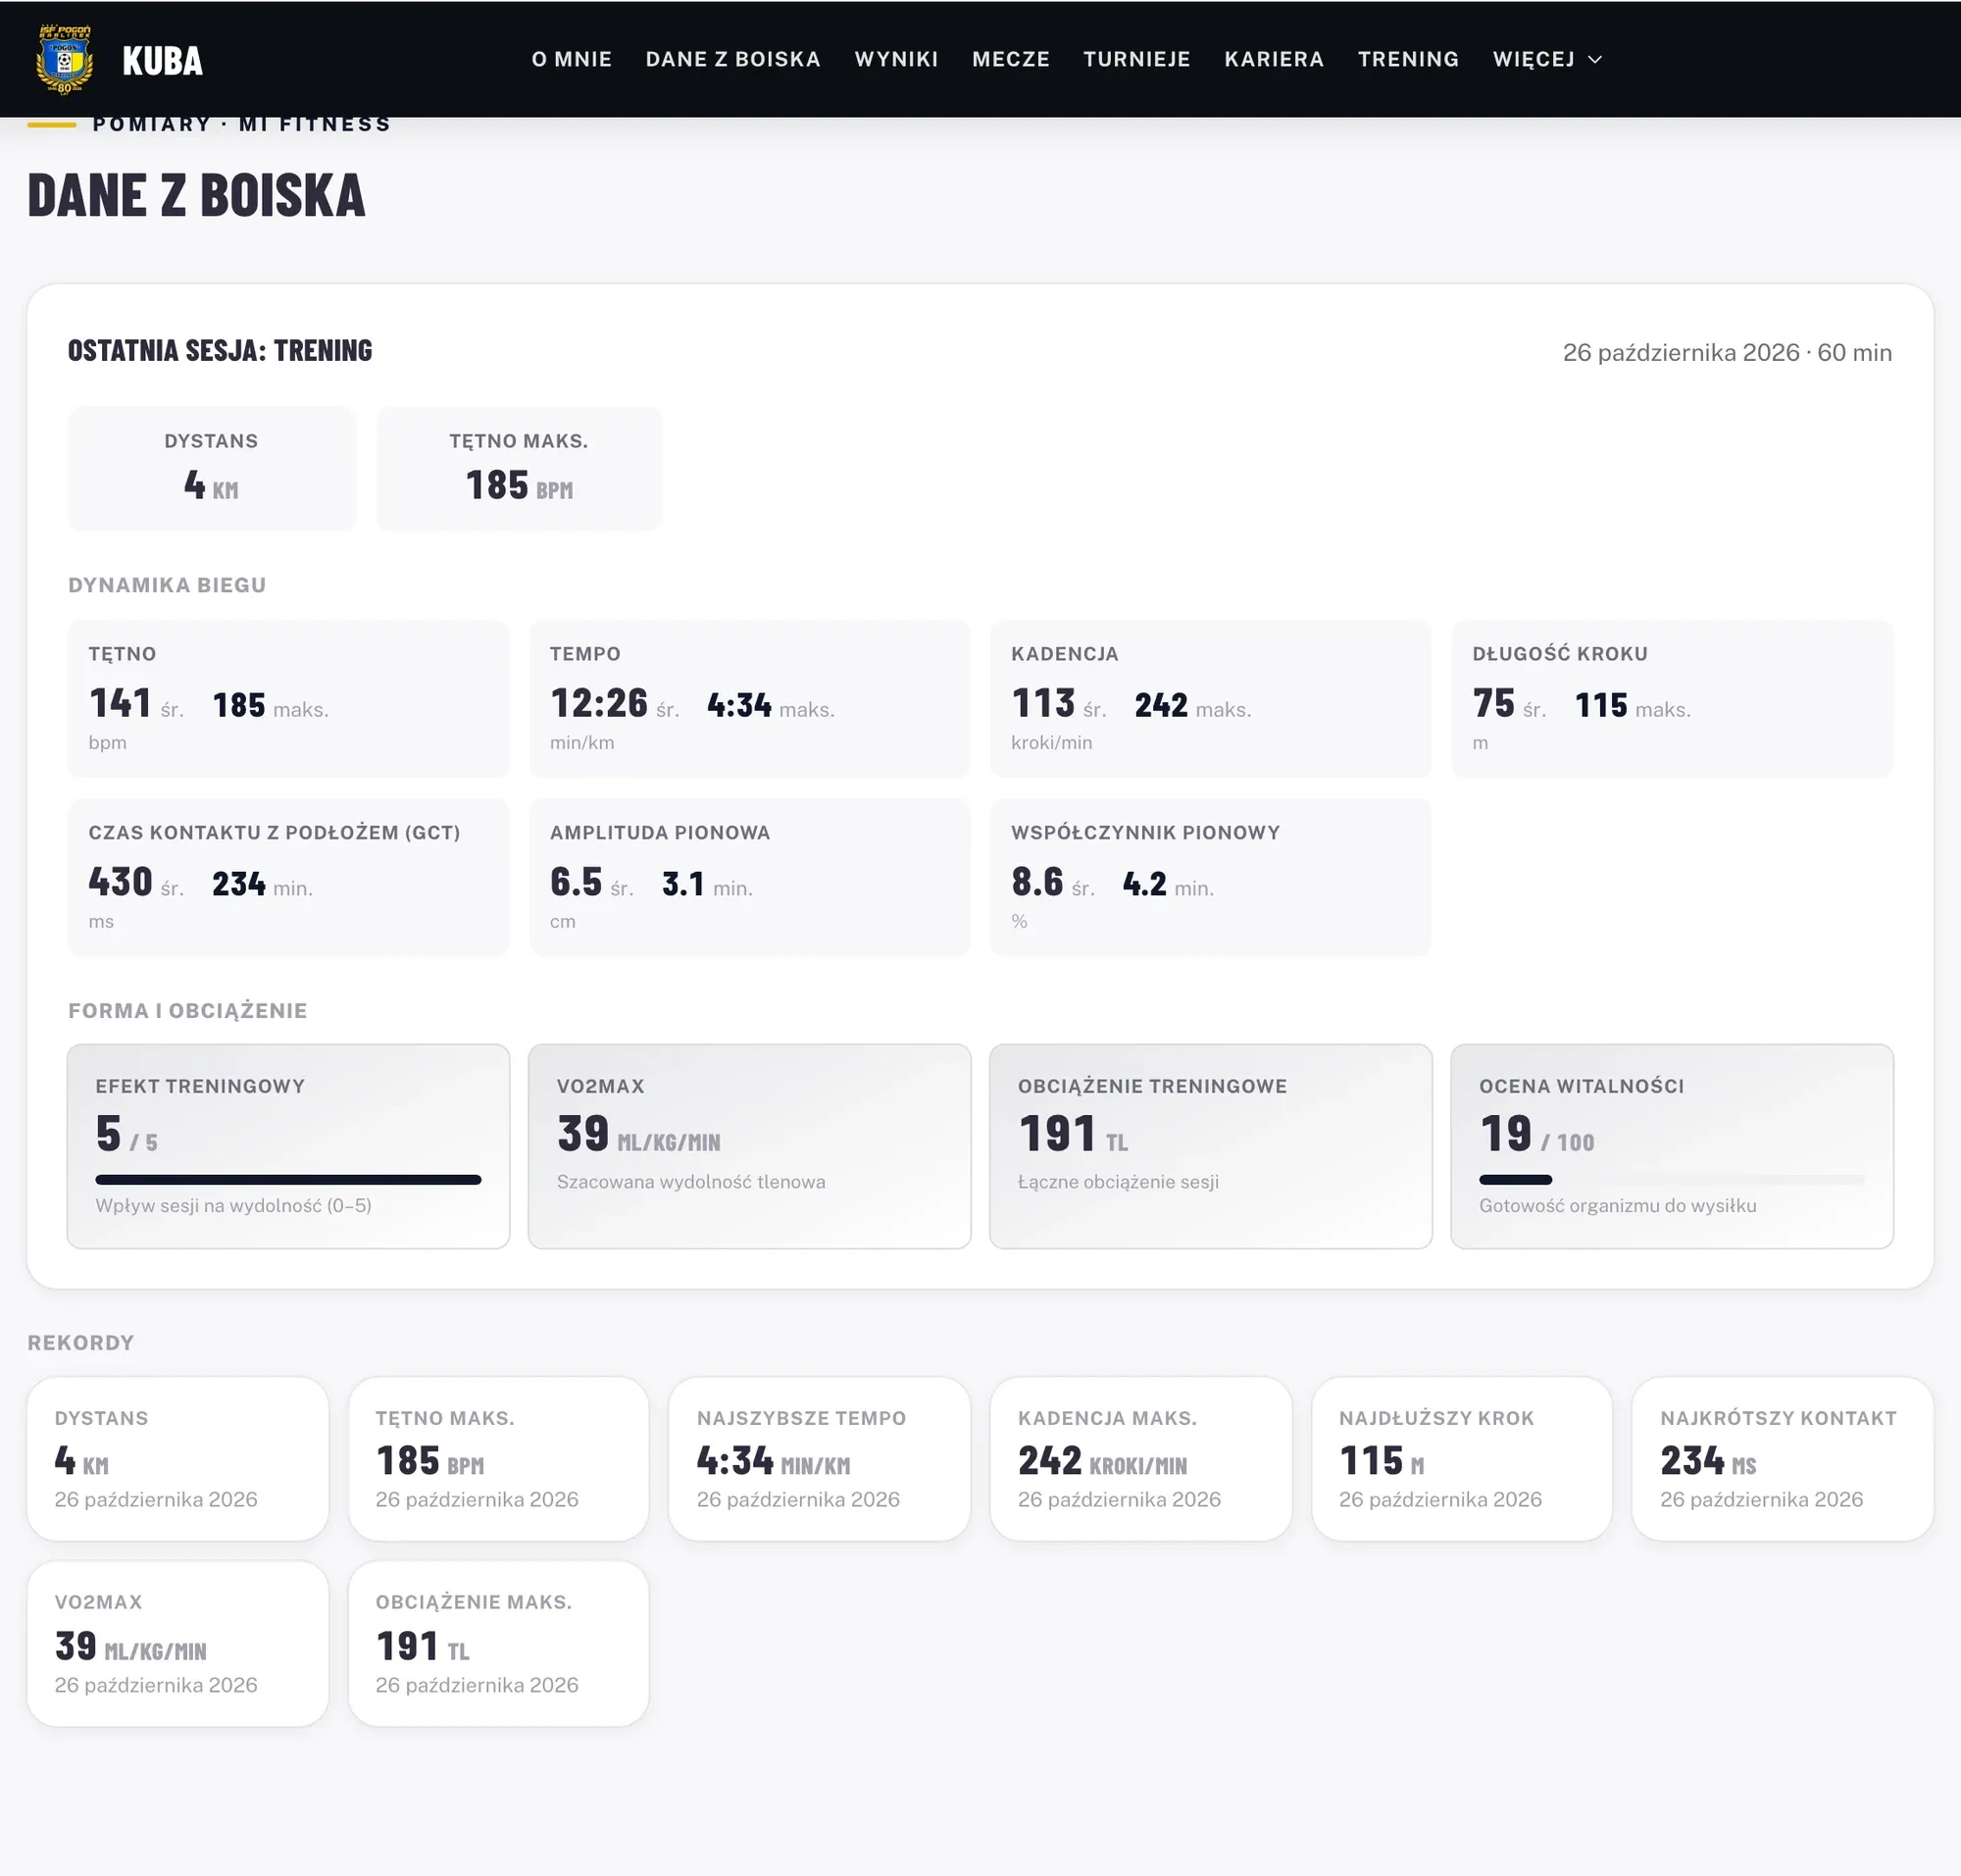Open the KARIERA menu item
The width and height of the screenshot is (1961, 1876).
click(x=1274, y=59)
